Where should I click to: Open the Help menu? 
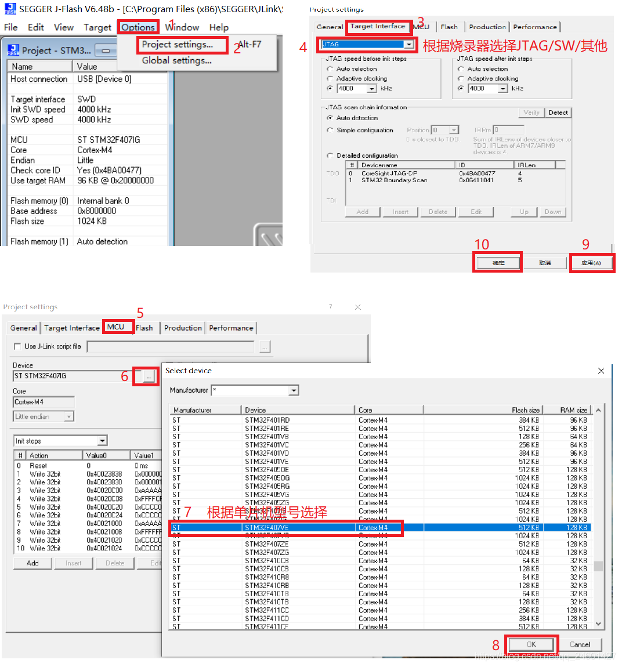pos(219,27)
